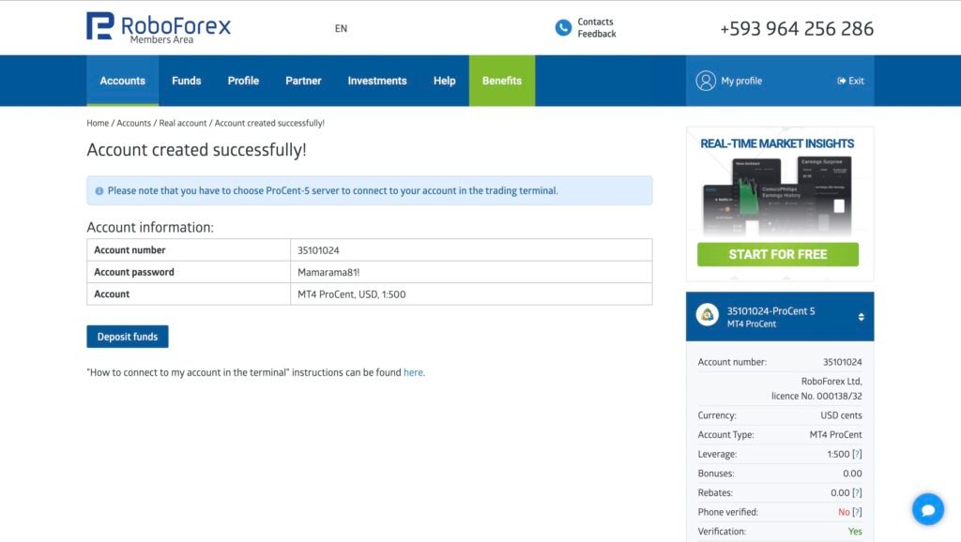Open the green Benefits tab
Viewport: 961px width, 542px height.
click(502, 81)
